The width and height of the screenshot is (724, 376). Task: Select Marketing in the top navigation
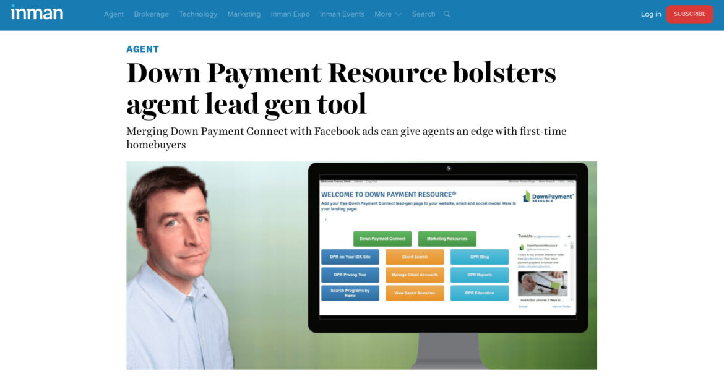[244, 14]
